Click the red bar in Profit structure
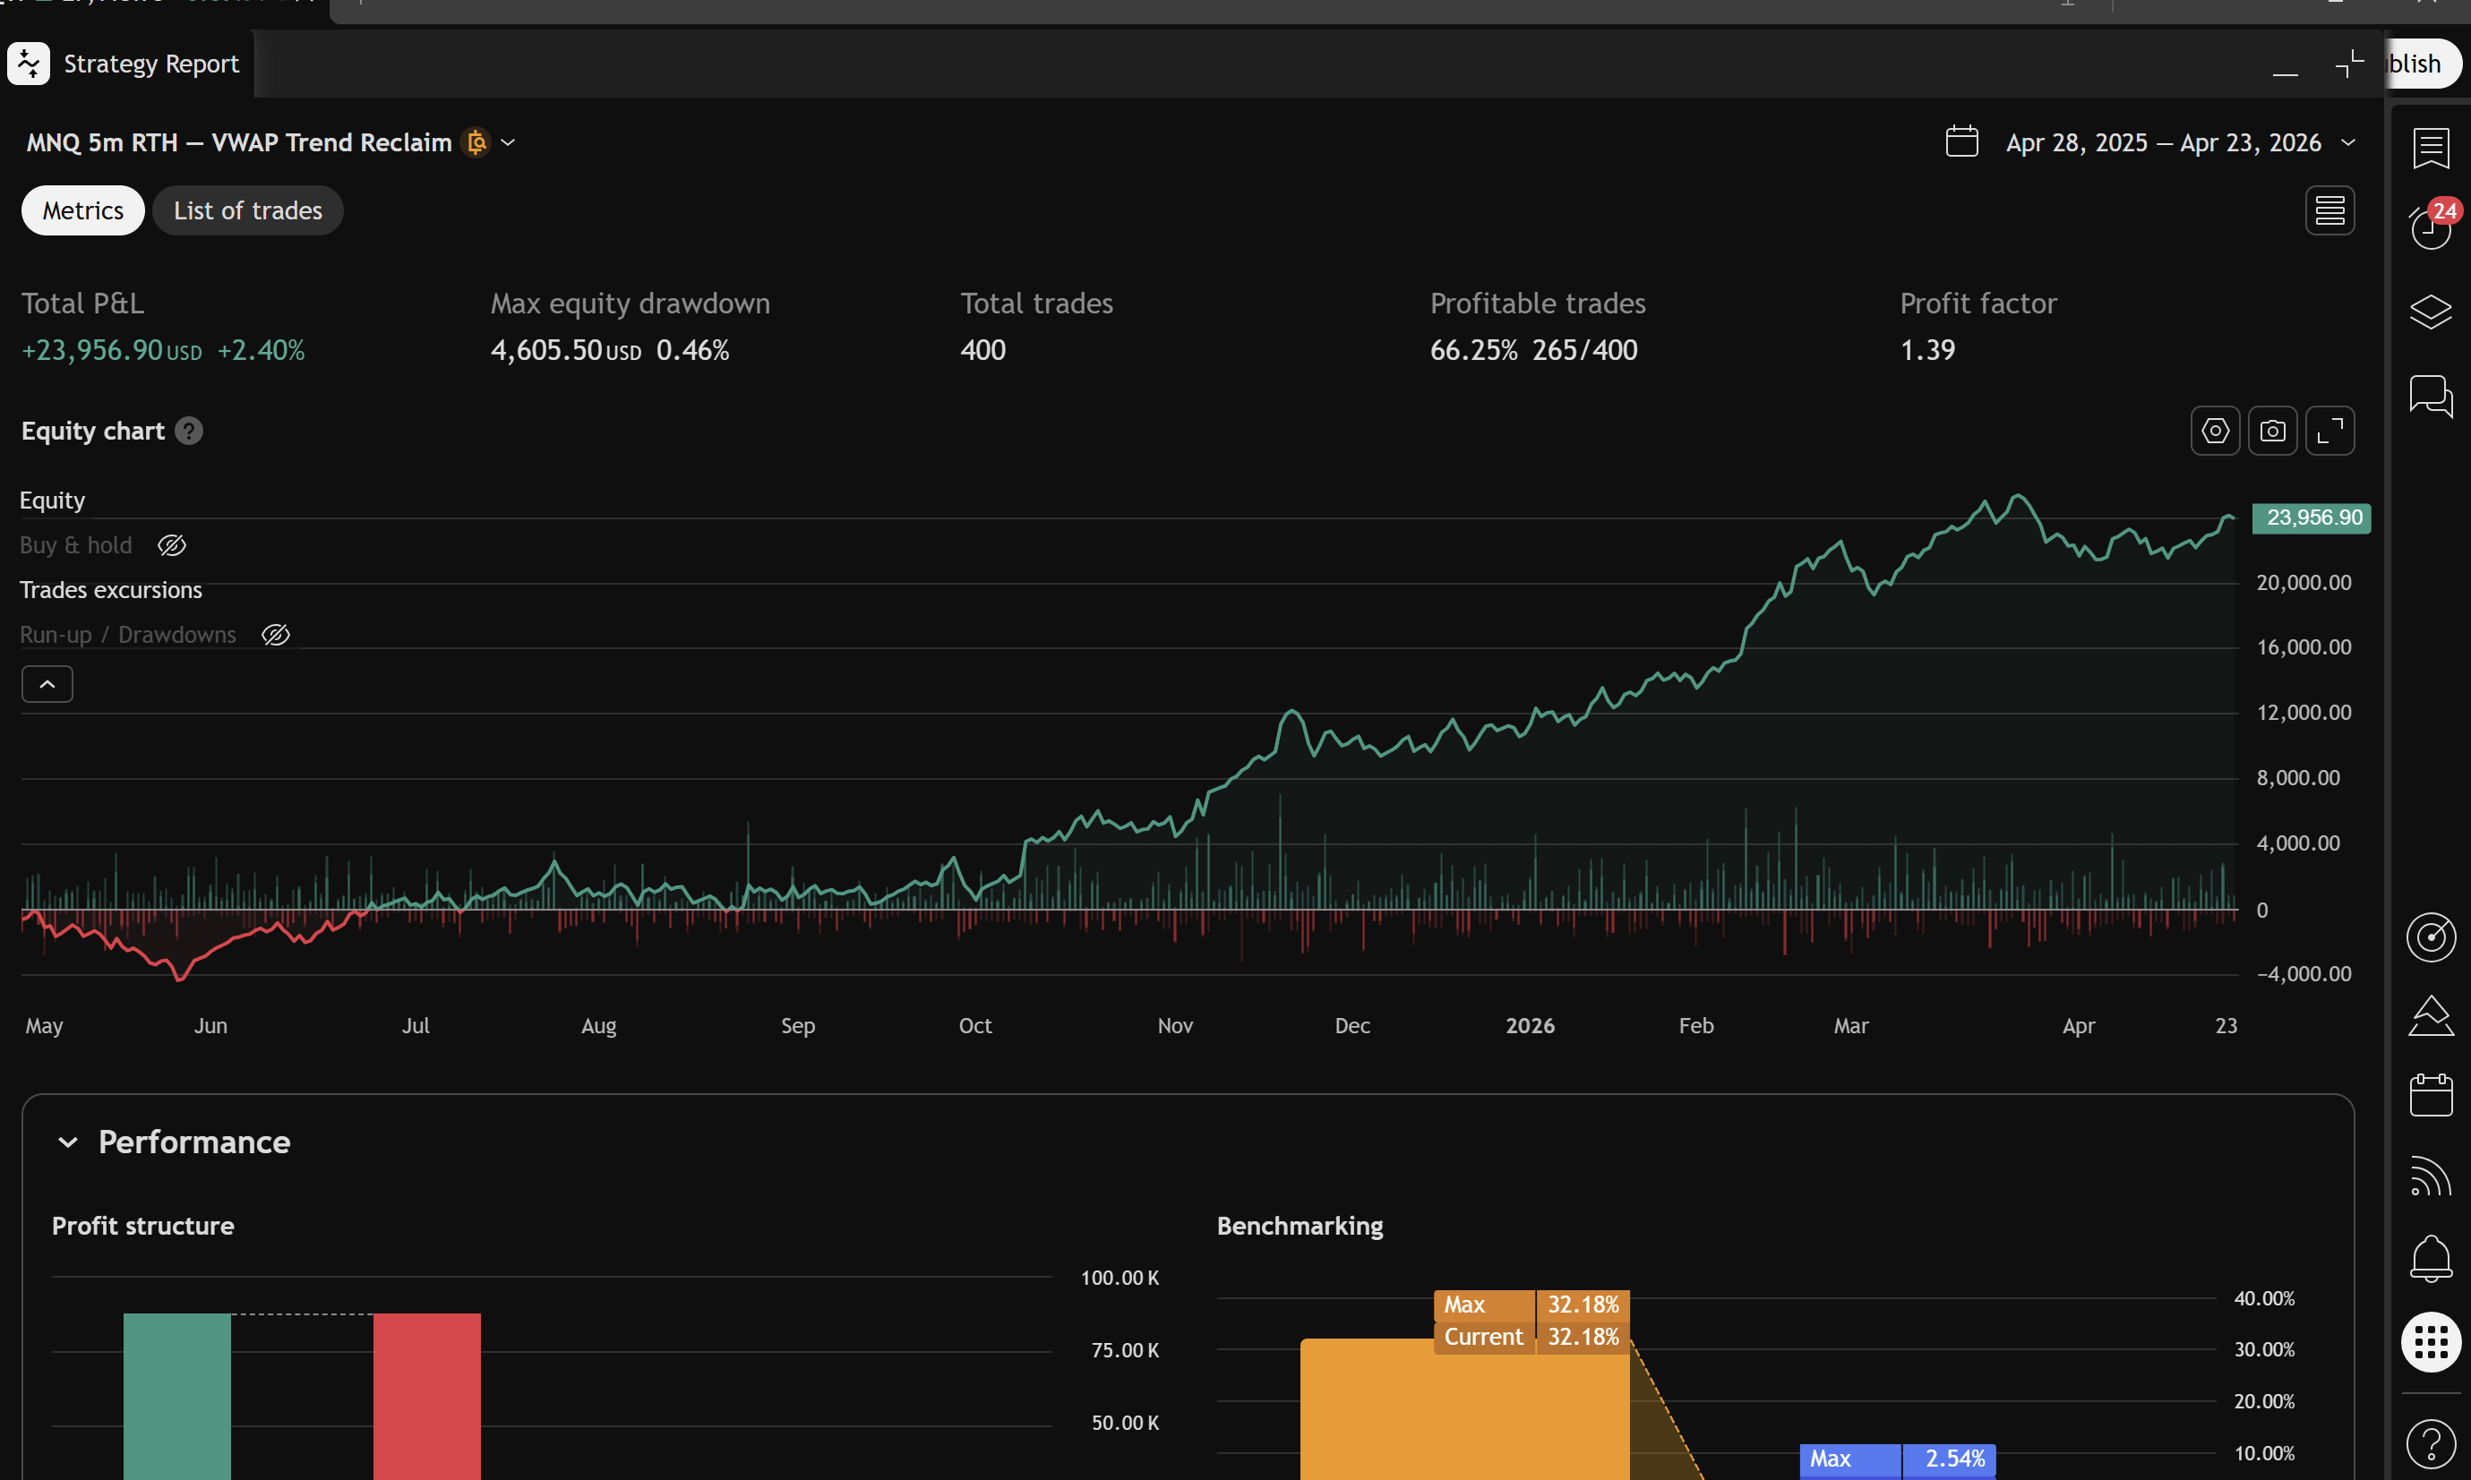2471x1480 pixels. tap(427, 1396)
